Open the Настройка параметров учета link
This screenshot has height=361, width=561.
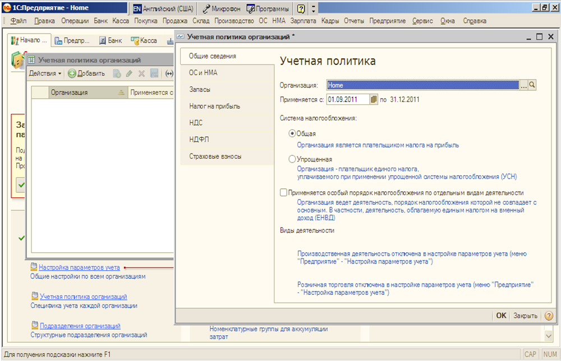coord(79,267)
